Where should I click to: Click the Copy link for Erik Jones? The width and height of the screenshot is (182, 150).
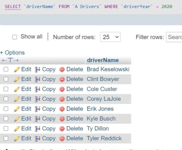[x=49, y=109]
